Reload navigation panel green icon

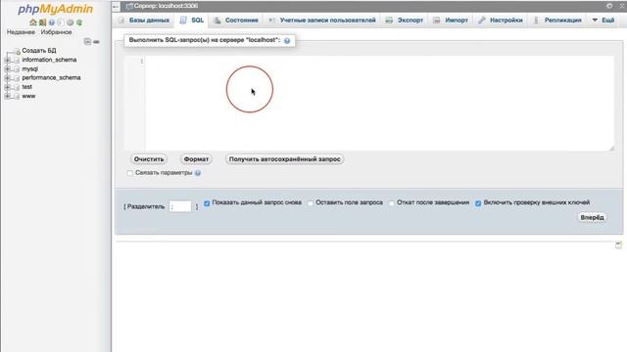click(79, 22)
